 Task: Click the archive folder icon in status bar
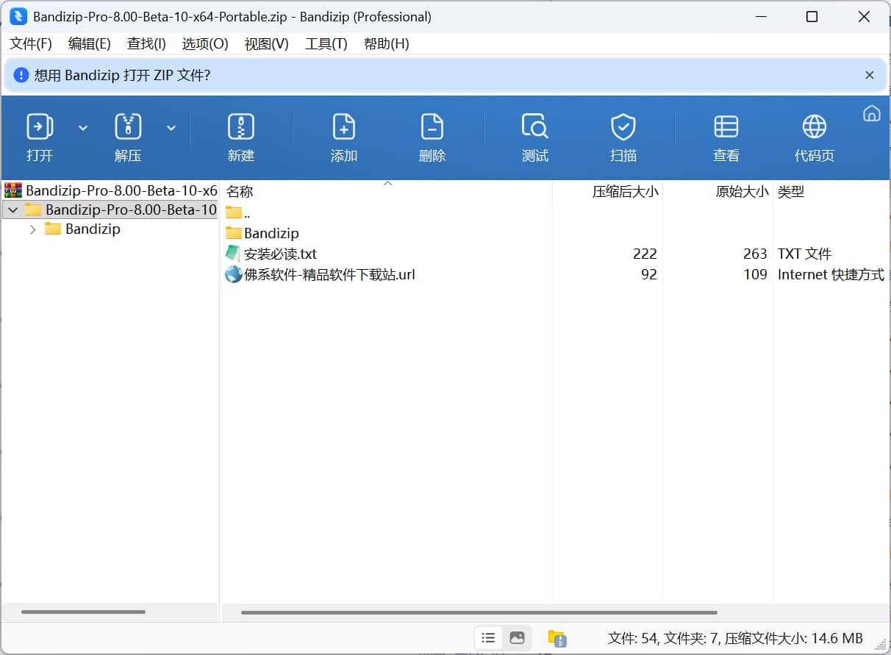pyautogui.click(x=557, y=638)
